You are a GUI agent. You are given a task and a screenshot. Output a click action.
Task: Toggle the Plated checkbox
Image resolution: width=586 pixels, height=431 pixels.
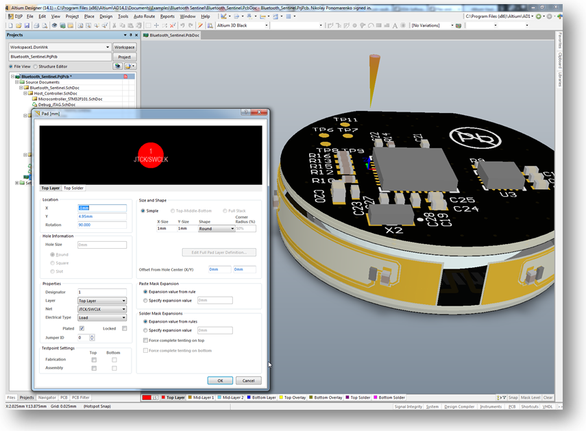click(82, 329)
